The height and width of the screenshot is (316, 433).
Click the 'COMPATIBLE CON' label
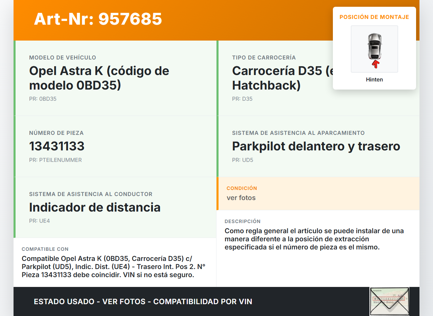click(x=45, y=249)
